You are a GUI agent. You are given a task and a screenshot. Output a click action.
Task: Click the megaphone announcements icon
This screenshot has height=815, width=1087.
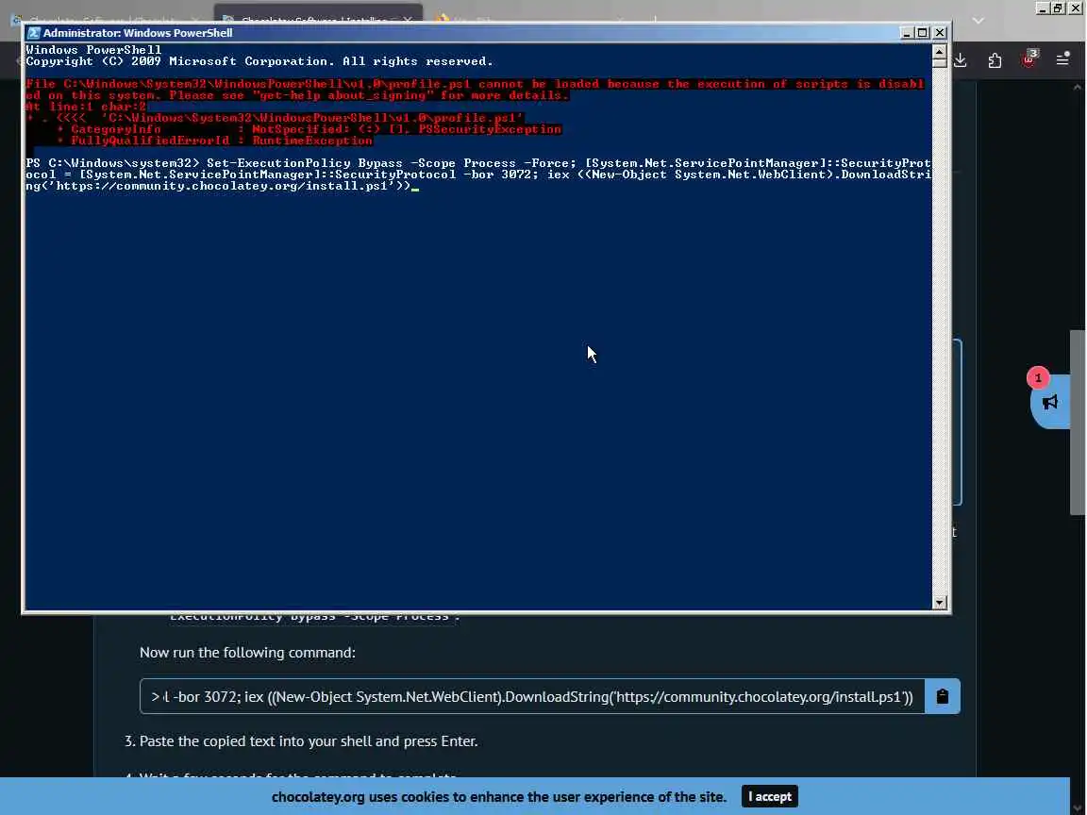[x=1050, y=402]
